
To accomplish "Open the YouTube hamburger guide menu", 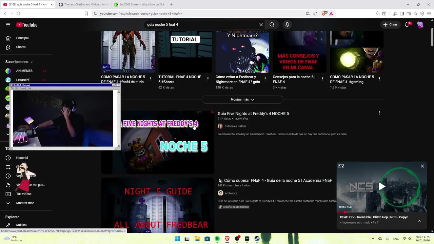I will [x=8, y=25].
